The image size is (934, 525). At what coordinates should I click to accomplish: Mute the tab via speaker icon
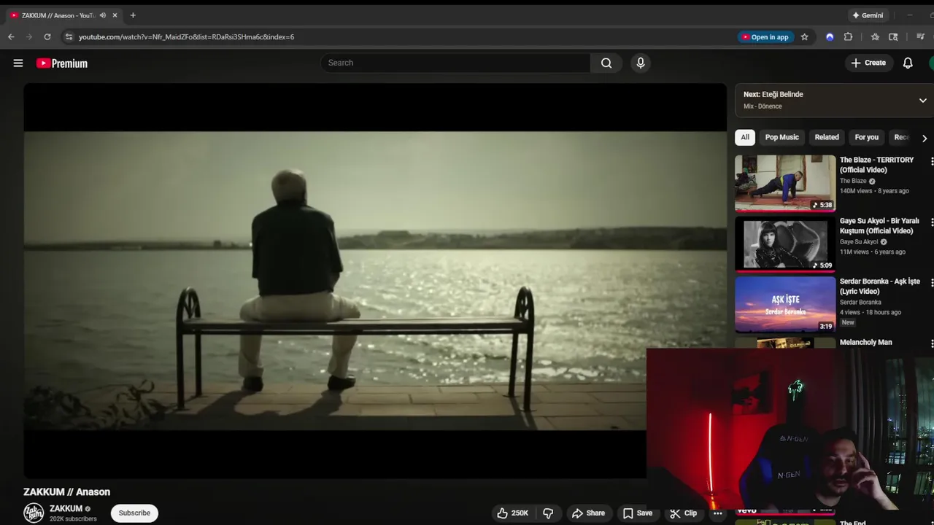(102, 15)
